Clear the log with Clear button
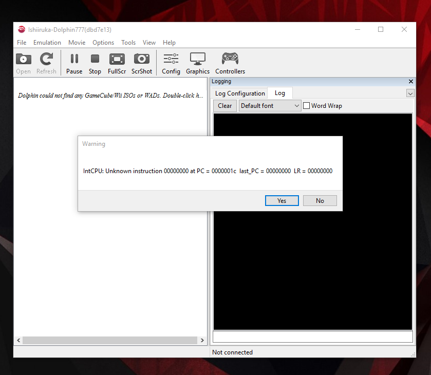The height and width of the screenshot is (375, 431). pos(225,106)
